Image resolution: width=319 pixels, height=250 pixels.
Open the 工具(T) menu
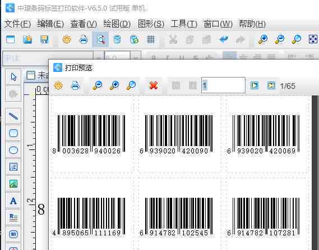(184, 24)
